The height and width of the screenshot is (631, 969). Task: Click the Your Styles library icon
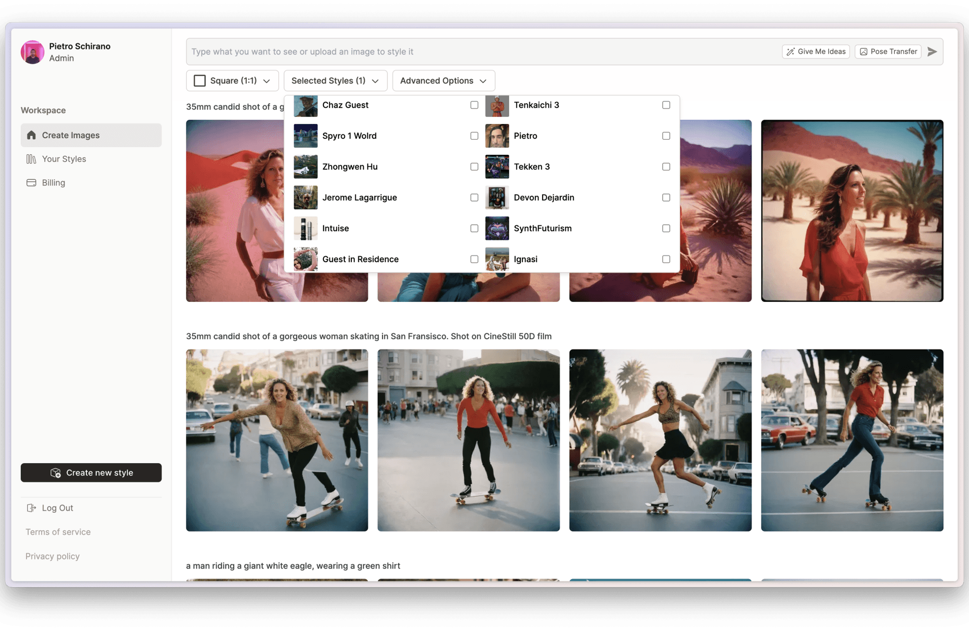31,159
